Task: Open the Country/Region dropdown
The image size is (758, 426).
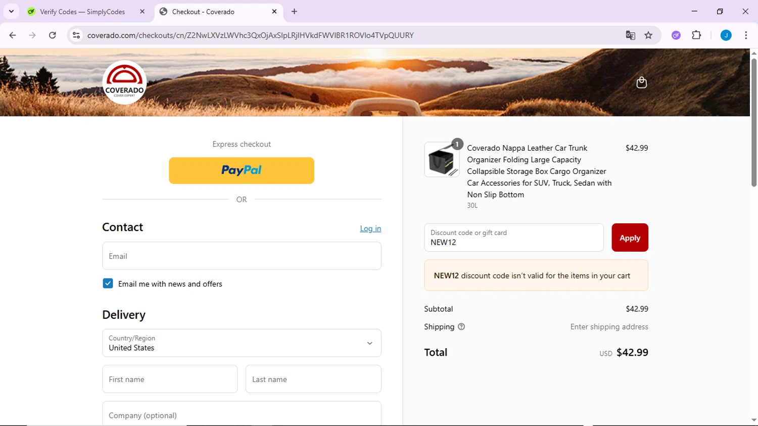Action: [242, 343]
